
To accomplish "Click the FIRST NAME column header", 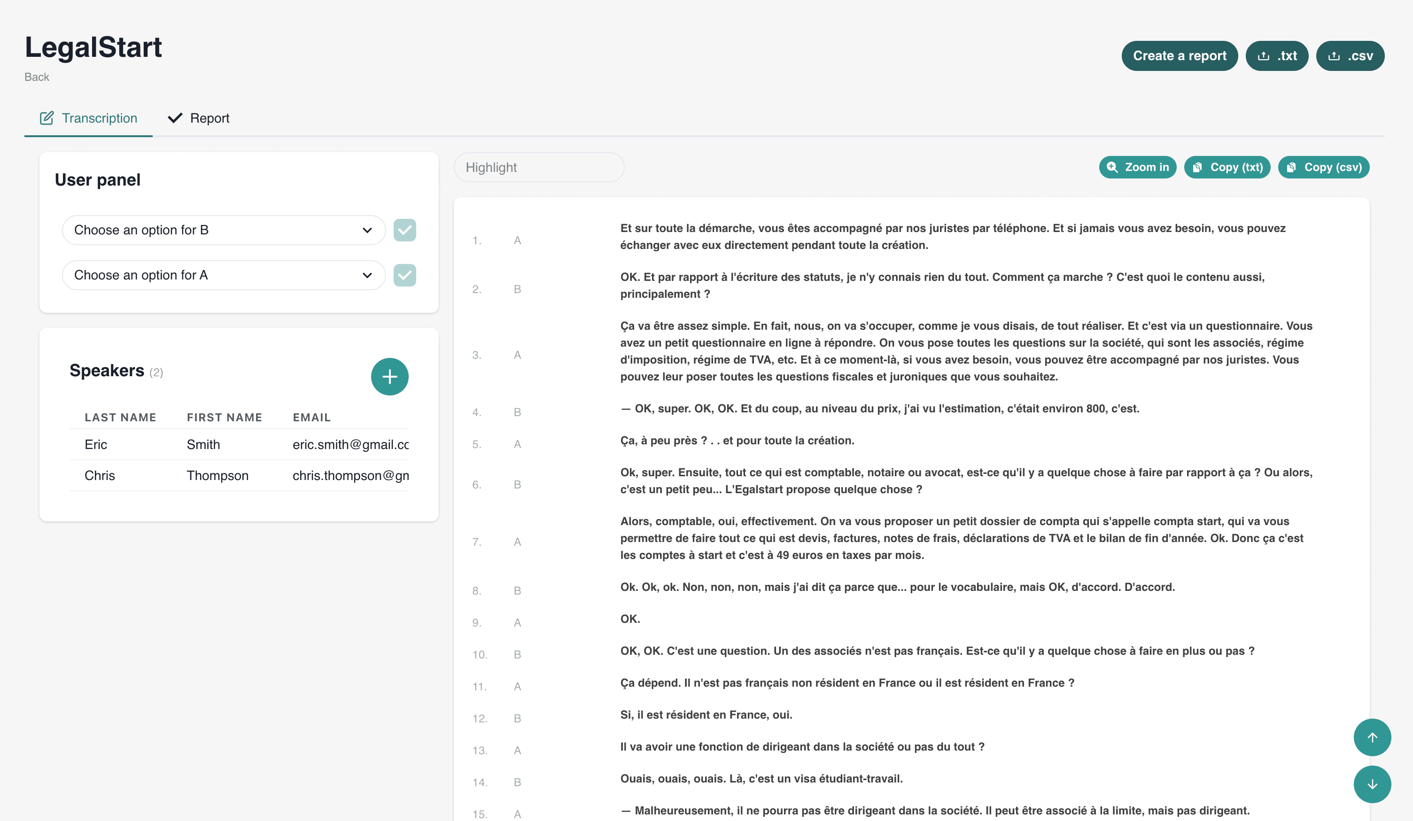I will [x=224, y=417].
